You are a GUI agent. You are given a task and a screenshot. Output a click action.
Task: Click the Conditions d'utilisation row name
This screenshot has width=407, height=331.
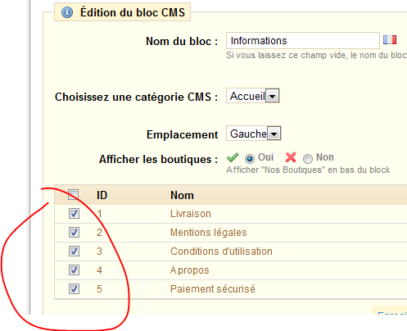tap(221, 252)
